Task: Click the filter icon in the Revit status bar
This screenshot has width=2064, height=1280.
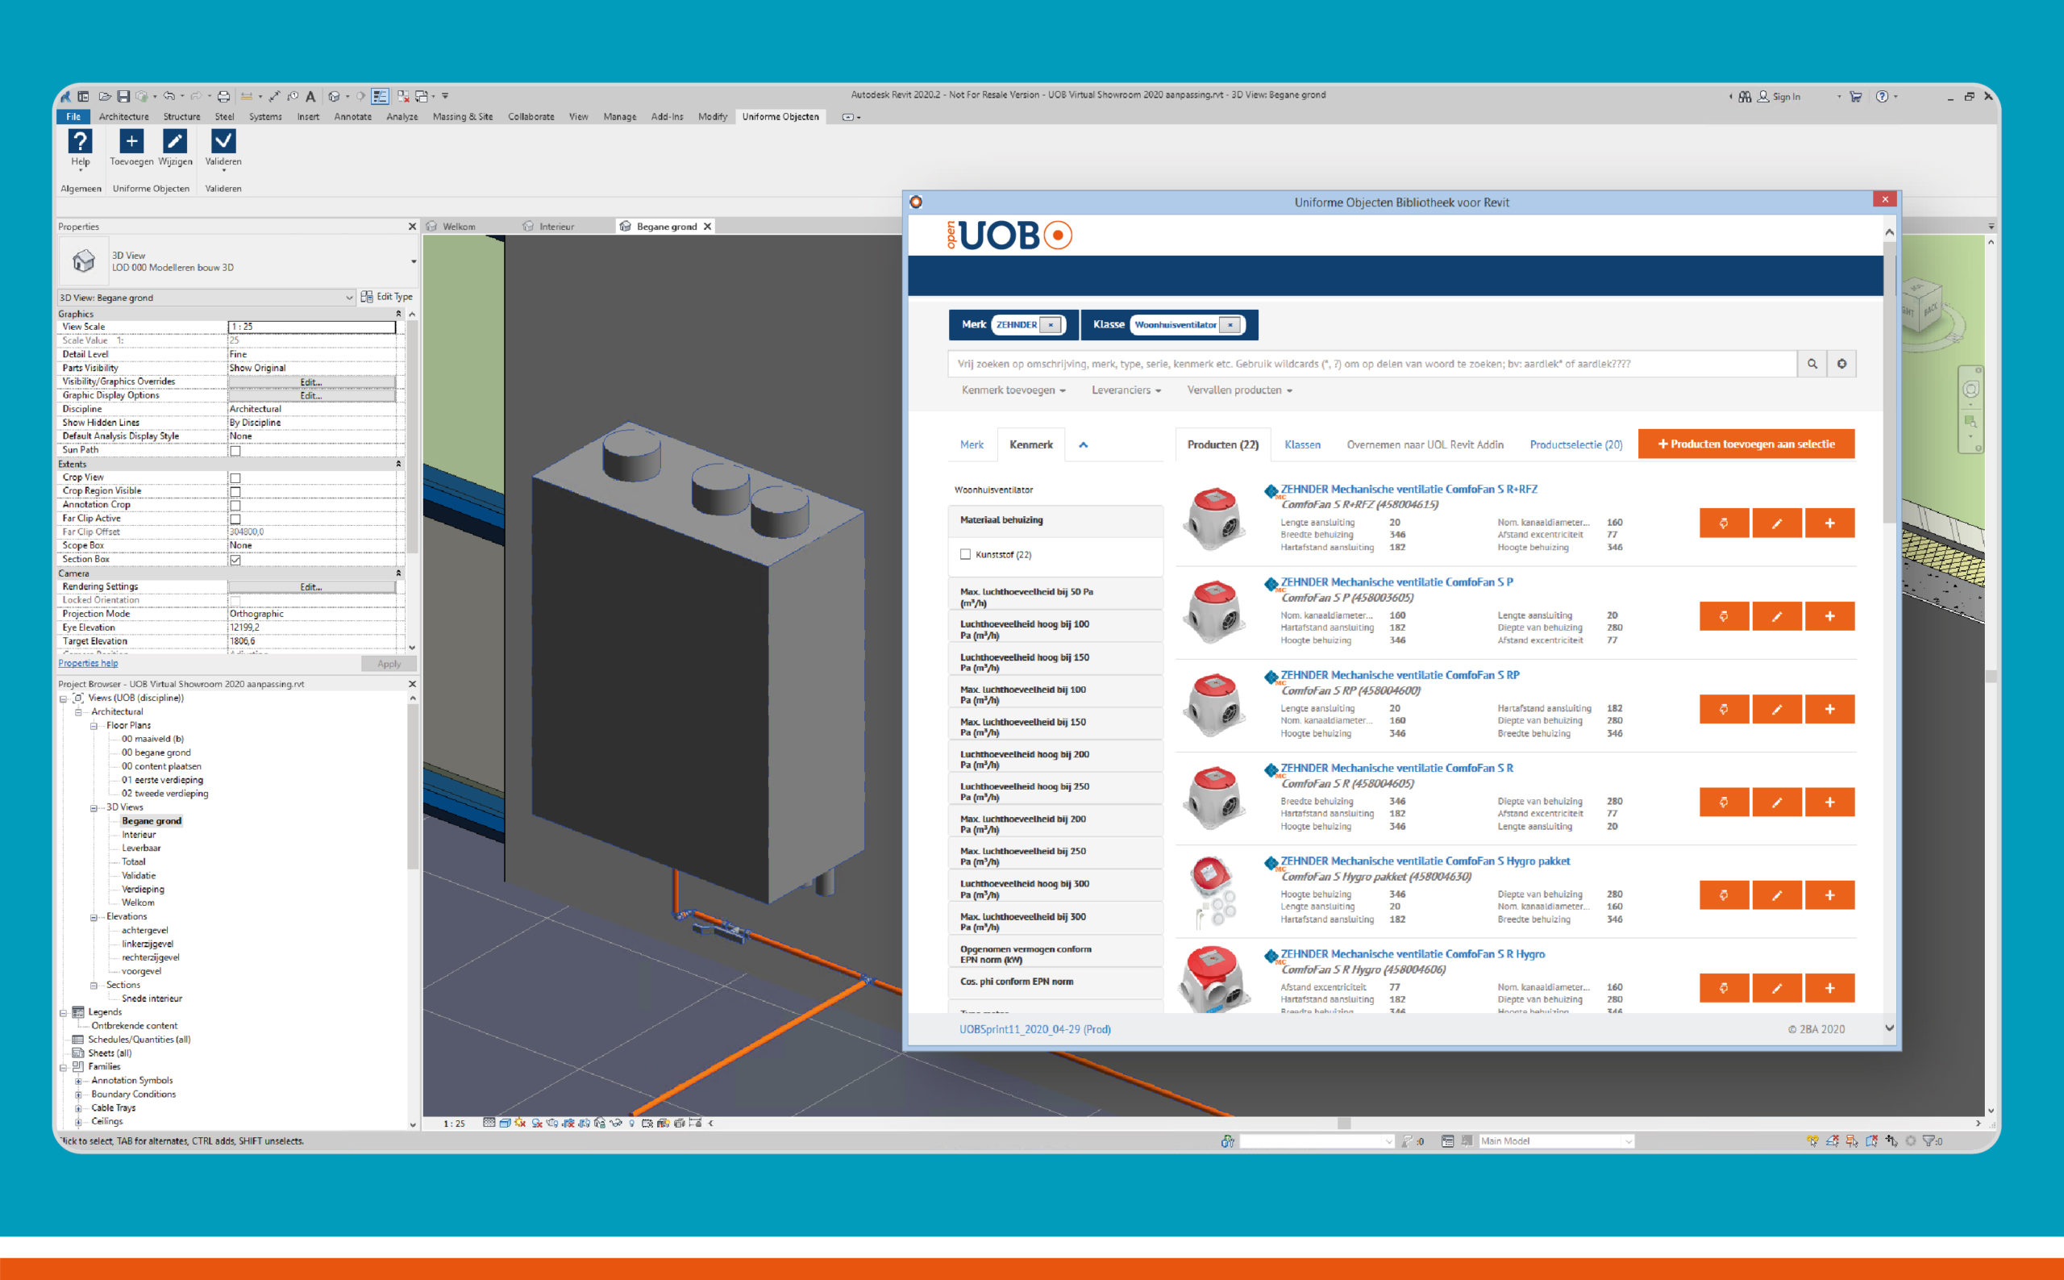Action: coord(1929,1141)
